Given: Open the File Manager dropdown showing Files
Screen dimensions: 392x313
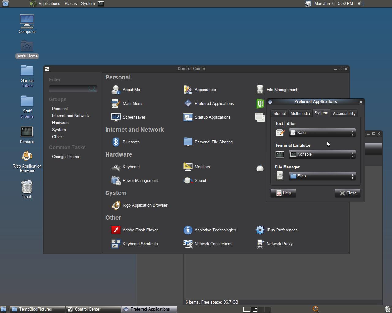Looking at the screenshot, I should pos(322,176).
